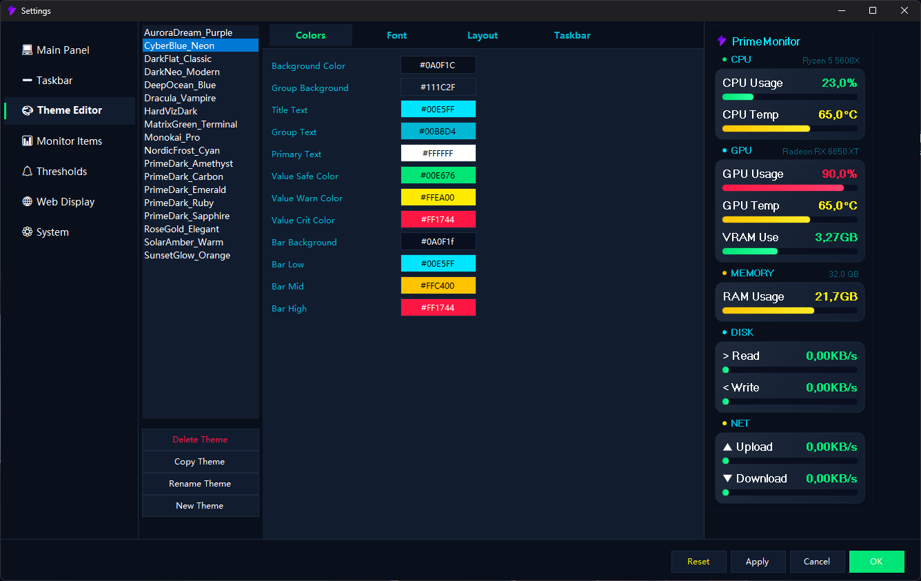Open the Thresholds settings page
The image size is (921, 581).
click(x=70, y=171)
